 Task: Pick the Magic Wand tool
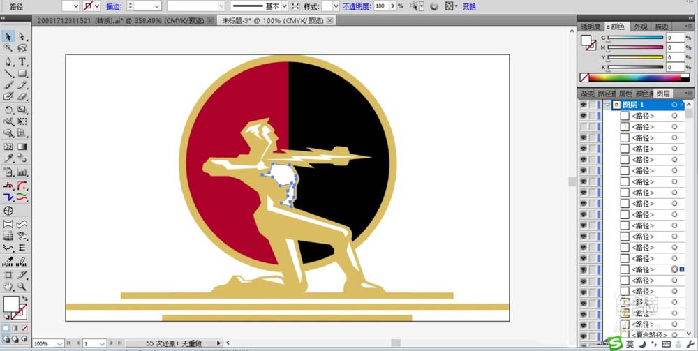coord(8,48)
